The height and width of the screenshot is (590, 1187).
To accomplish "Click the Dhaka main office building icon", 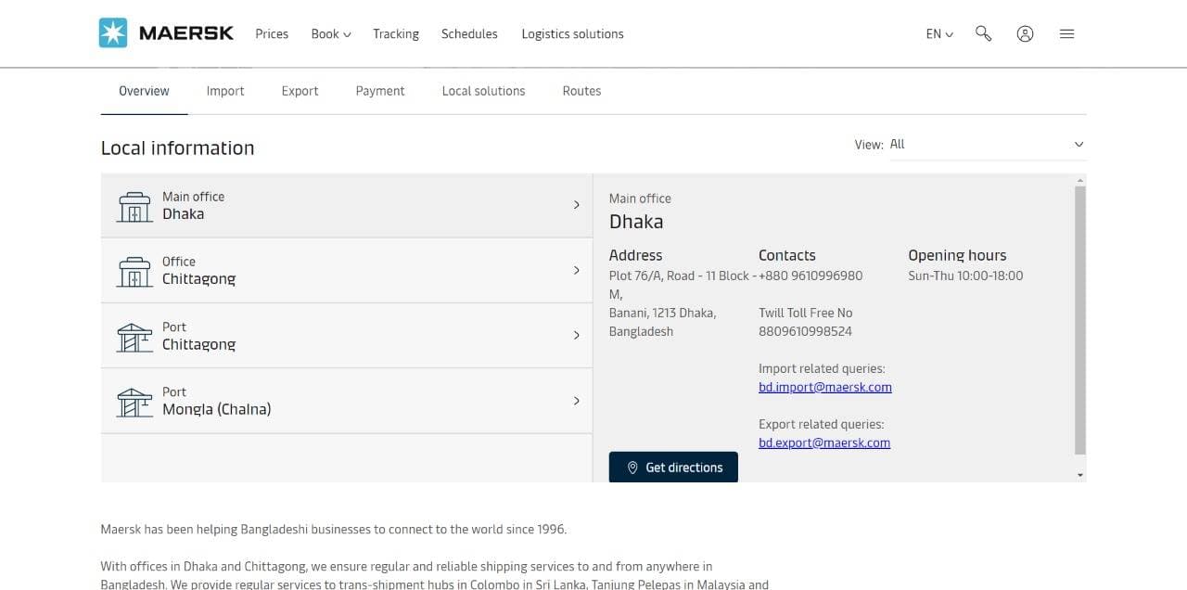I will [134, 206].
